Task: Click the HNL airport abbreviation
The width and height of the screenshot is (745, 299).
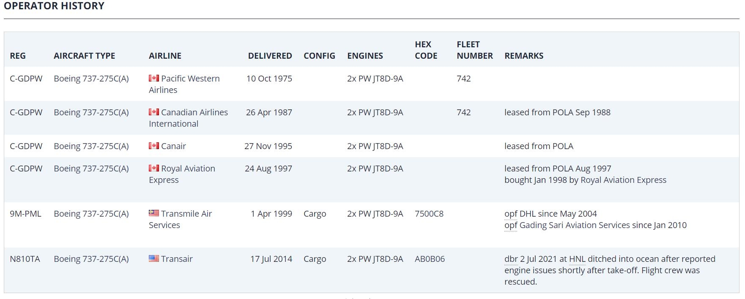Action: (577, 259)
